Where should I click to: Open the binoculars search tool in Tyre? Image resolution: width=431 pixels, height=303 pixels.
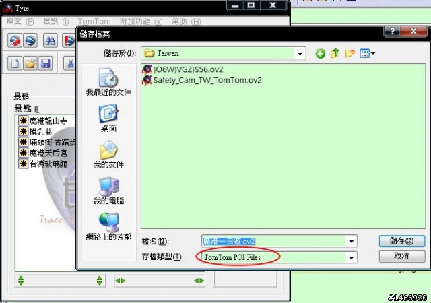click(51, 40)
